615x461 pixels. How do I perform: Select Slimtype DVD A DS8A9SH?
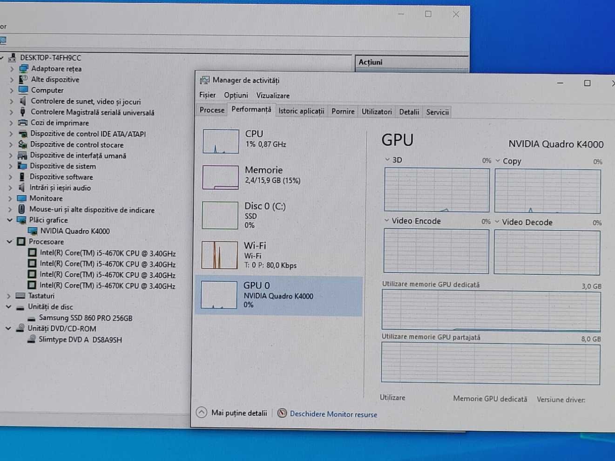coord(80,339)
